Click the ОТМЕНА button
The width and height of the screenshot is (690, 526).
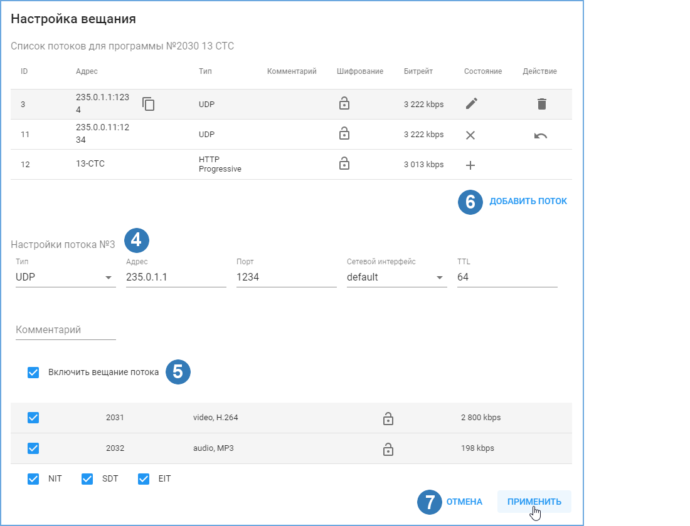464,502
